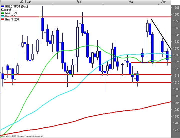Select the short red line at 1325
The image size is (180, 138).
pos(150,62)
